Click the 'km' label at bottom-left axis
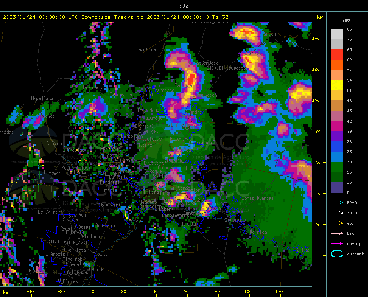Viewport: 368px width, 297px height. tap(6, 293)
